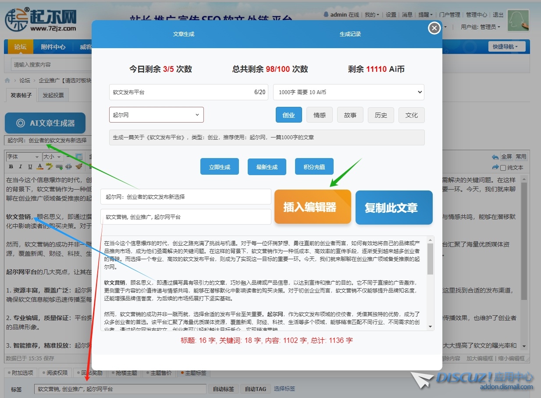Click the Underline formatting icon
This screenshot has height=398, width=541.
pyautogui.click(x=30, y=167)
